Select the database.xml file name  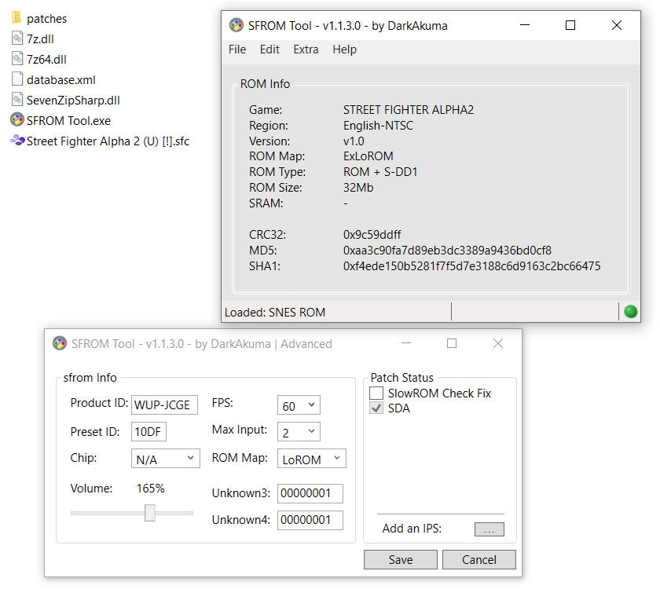[x=61, y=79]
